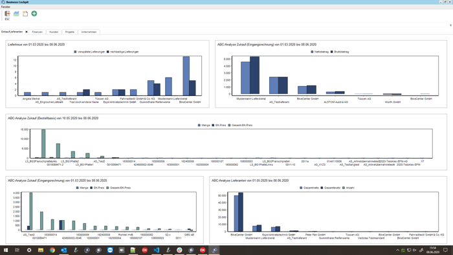Click Bruttobetrag legend color swatch
The height and width of the screenshot is (255, 453).
pos(331,52)
